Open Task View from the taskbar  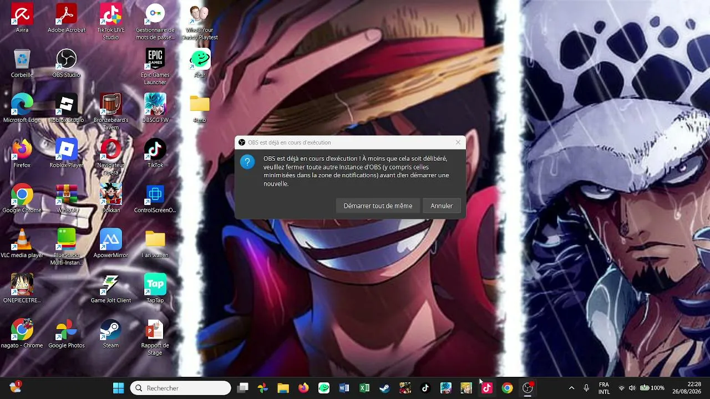tap(242, 388)
